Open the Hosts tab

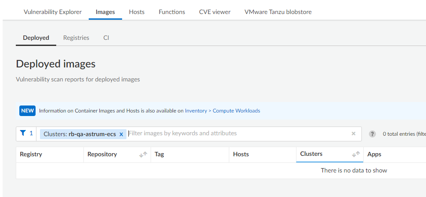click(x=137, y=12)
